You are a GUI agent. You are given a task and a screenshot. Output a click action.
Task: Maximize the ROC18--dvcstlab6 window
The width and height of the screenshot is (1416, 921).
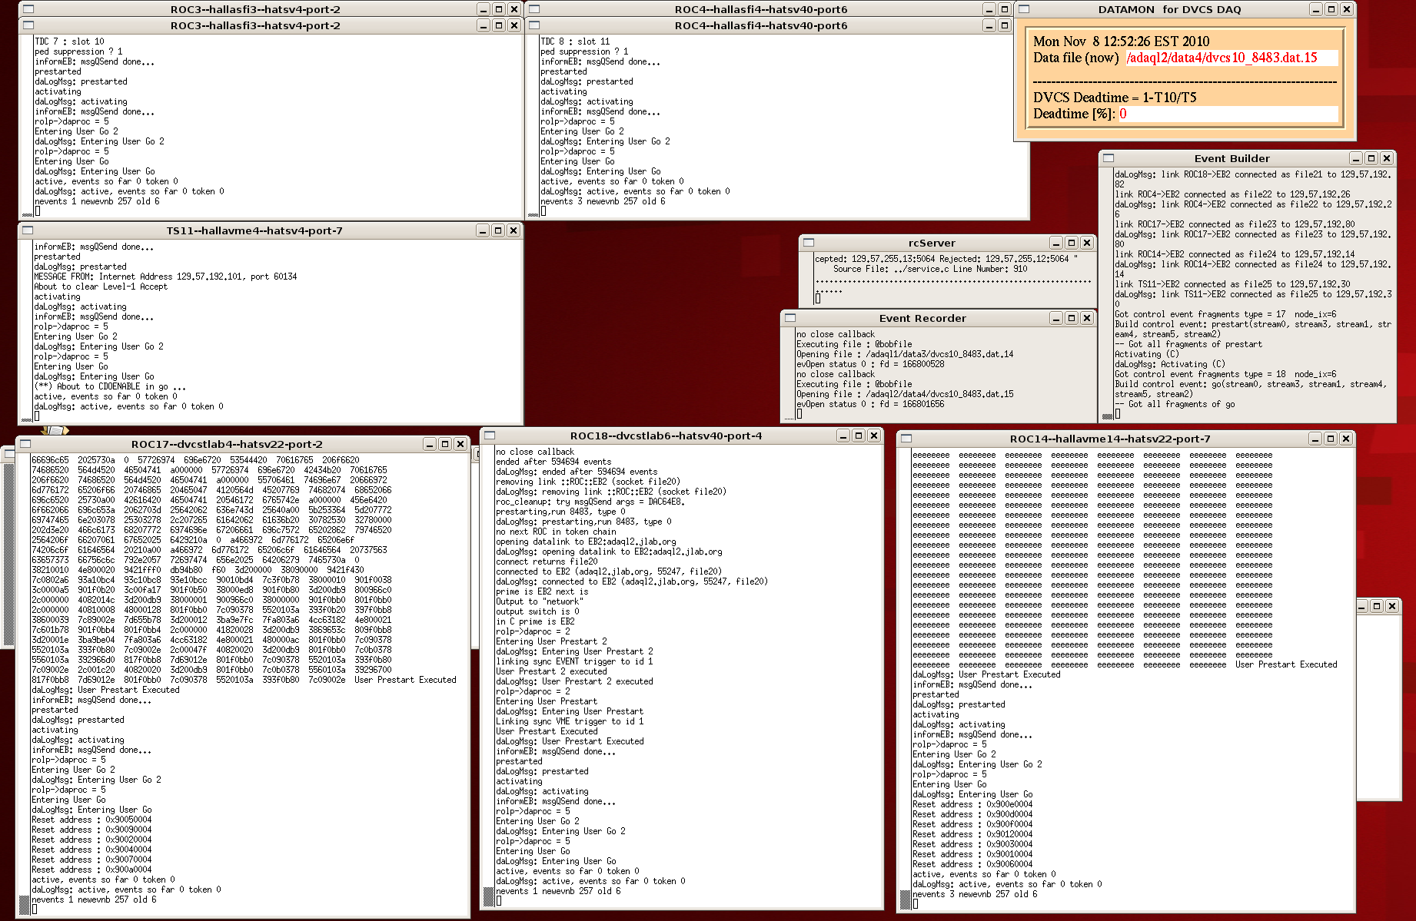pos(859,436)
